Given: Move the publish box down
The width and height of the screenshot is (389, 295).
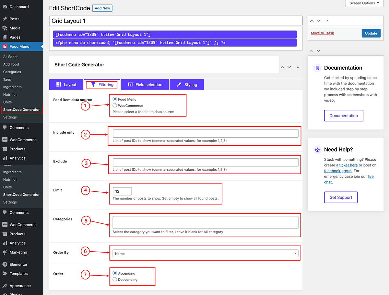Looking at the screenshot, I should tap(319, 21).
